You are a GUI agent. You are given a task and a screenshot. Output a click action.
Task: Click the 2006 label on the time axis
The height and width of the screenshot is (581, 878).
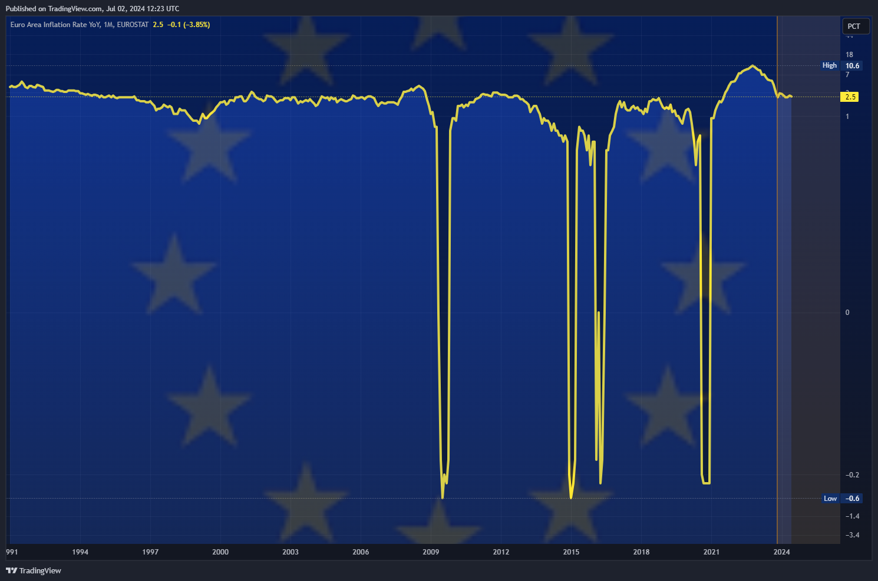click(361, 552)
